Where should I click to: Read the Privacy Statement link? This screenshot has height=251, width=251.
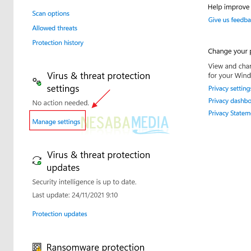[229, 113]
